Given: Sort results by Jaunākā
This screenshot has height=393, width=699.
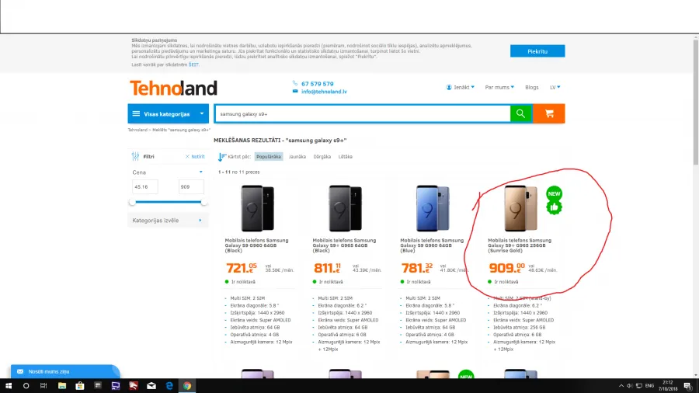Looking at the screenshot, I should click(297, 157).
